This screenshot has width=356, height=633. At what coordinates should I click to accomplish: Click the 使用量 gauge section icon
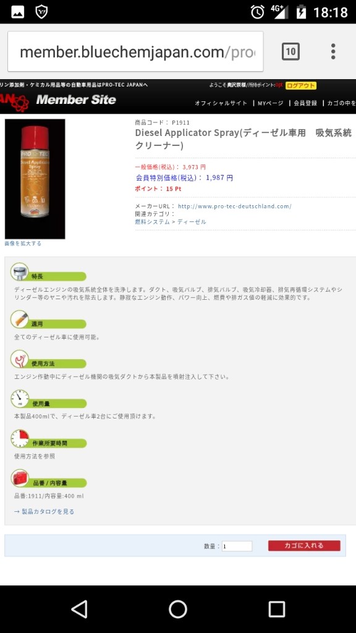tap(20, 399)
